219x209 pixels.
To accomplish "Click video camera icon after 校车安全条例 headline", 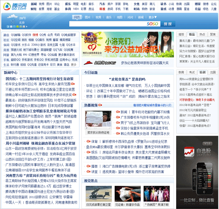I will coord(73,84).
